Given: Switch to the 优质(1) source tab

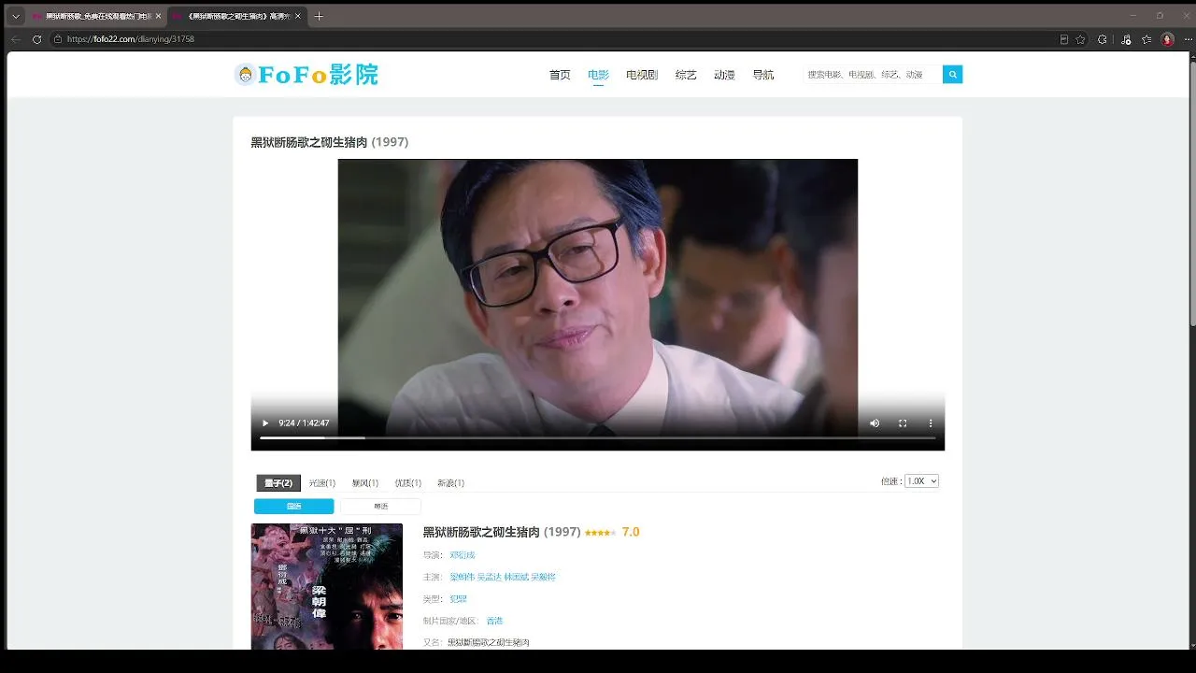Looking at the screenshot, I should (408, 483).
